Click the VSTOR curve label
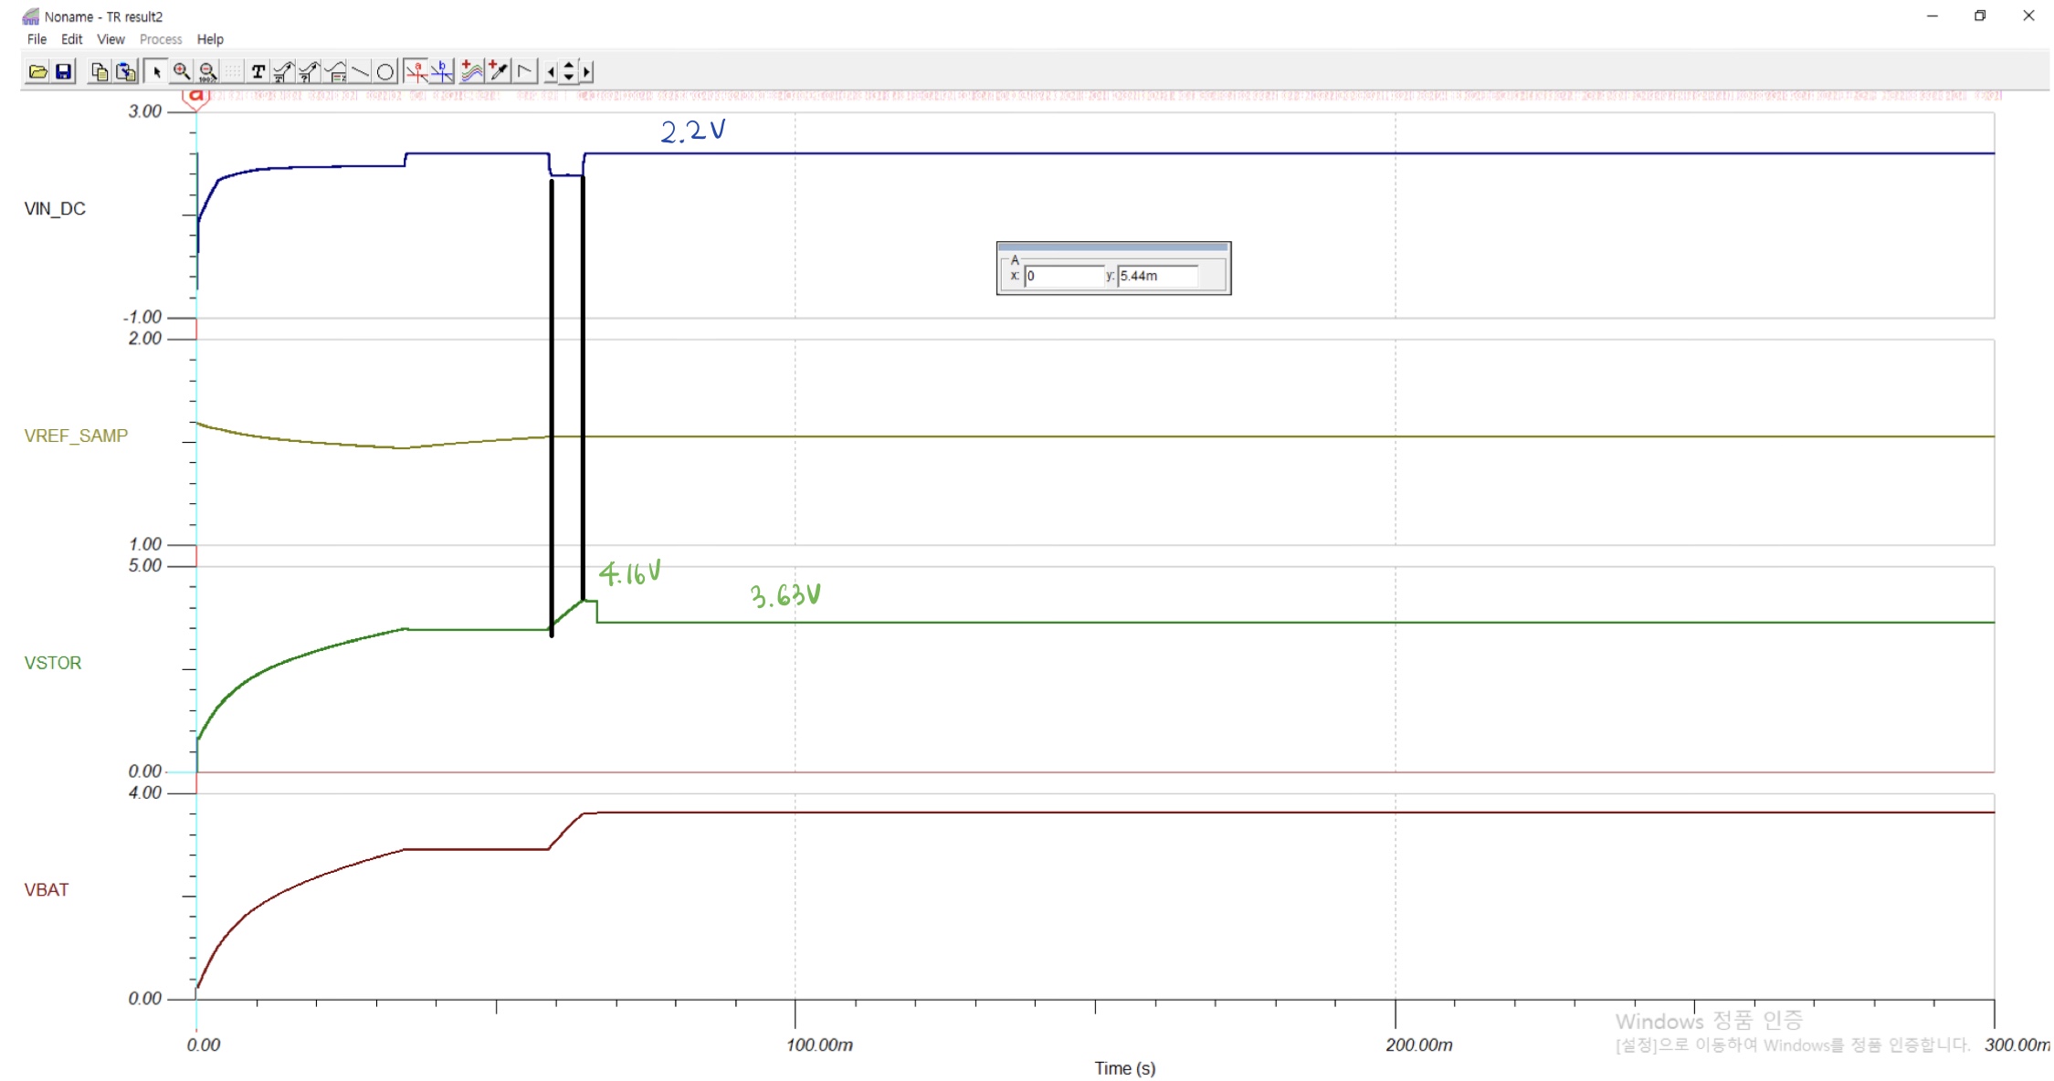Image resolution: width=2054 pixels, height=1081 pixels. [53, 663]
